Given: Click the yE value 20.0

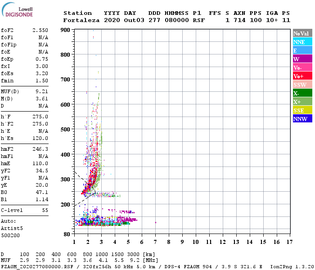Looking at the screenshot, I should pos(42,185).
